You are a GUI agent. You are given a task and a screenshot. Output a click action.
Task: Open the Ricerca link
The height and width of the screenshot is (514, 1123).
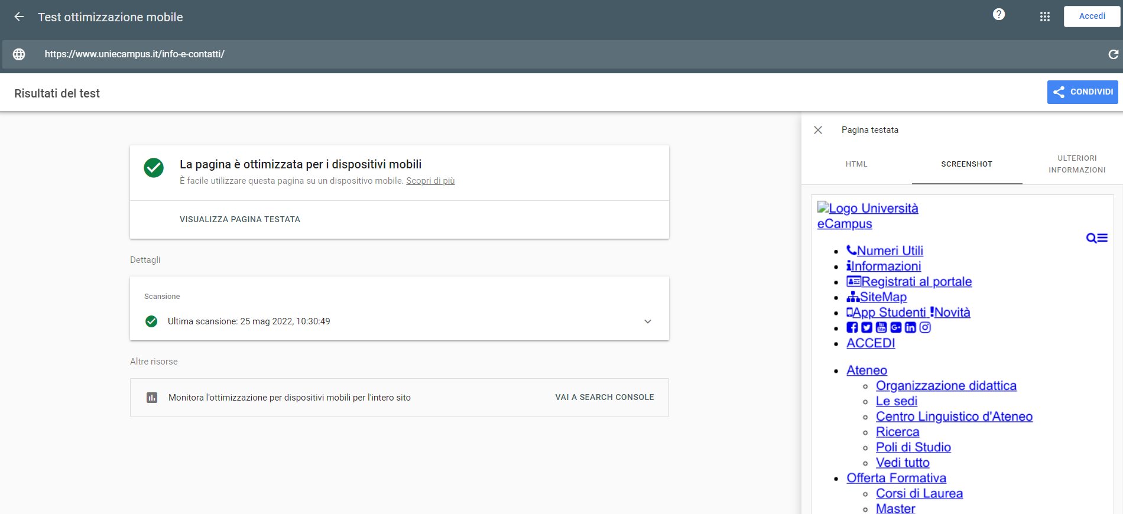click(897, 432)
